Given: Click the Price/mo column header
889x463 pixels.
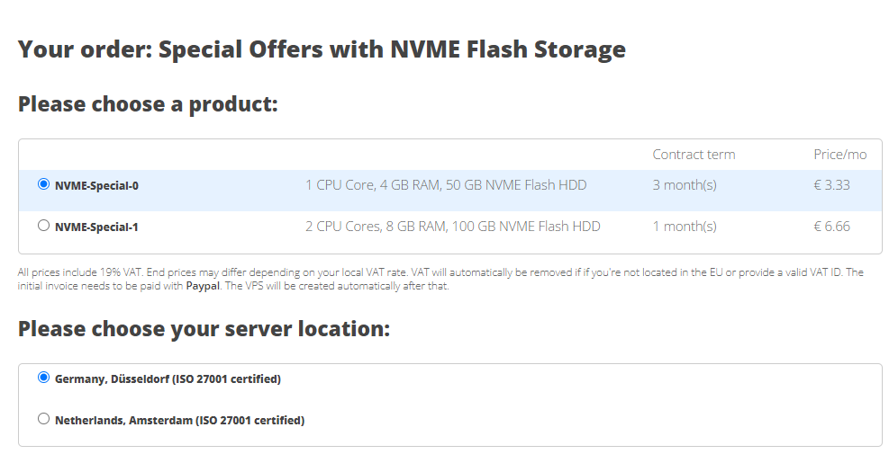Looking at the screenshot, I should [839, 155].
